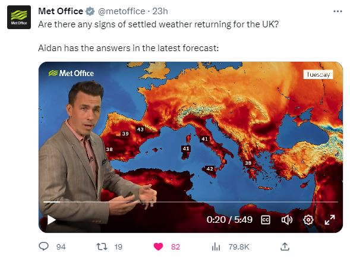Viewport: 350px width, 259px height.
Task: Share the tweet using the upload icon
Action: pos(285,247)
